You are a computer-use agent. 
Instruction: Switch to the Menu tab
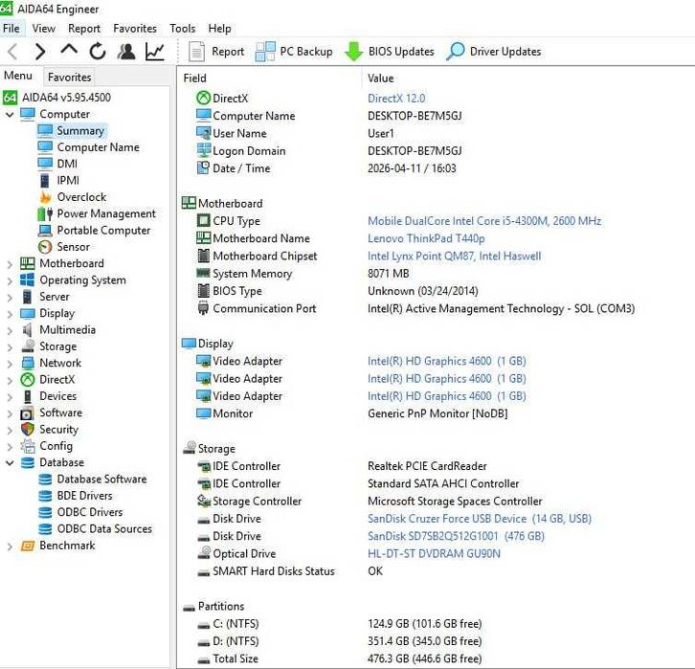point(18,76)
